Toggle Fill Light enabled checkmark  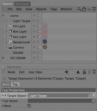click(40, 26)
